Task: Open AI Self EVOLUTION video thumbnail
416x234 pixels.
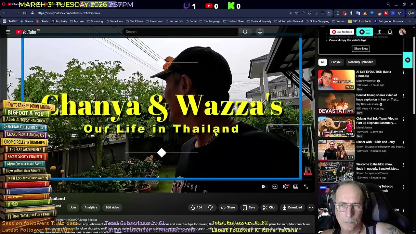Action: [336, 80]
